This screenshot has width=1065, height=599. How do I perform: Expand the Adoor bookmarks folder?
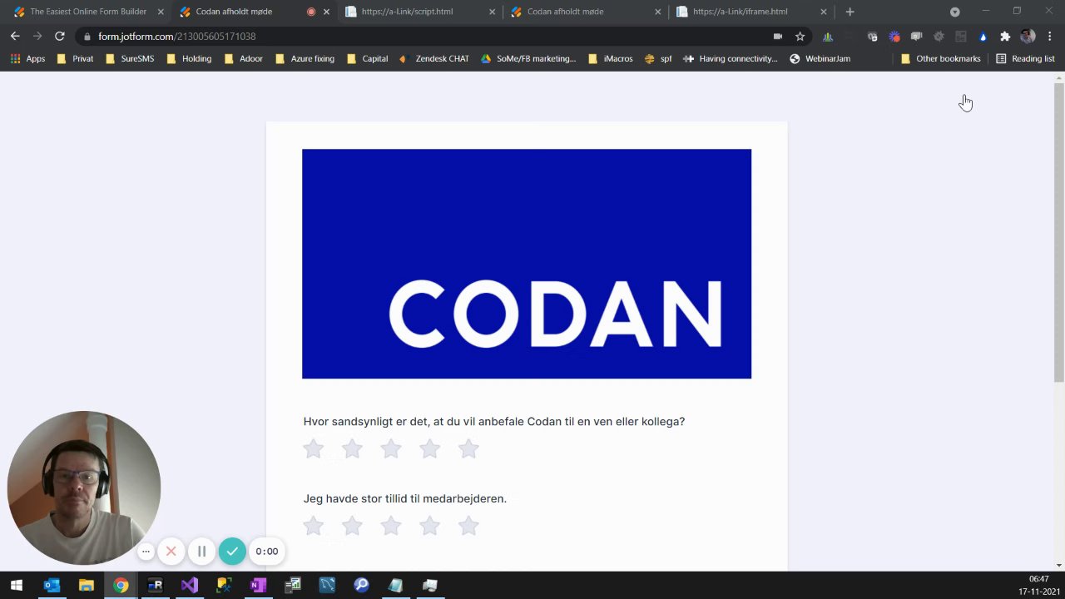click(x=243, y=58)
